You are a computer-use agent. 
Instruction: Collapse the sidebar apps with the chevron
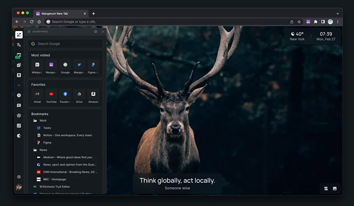(19, 85)
